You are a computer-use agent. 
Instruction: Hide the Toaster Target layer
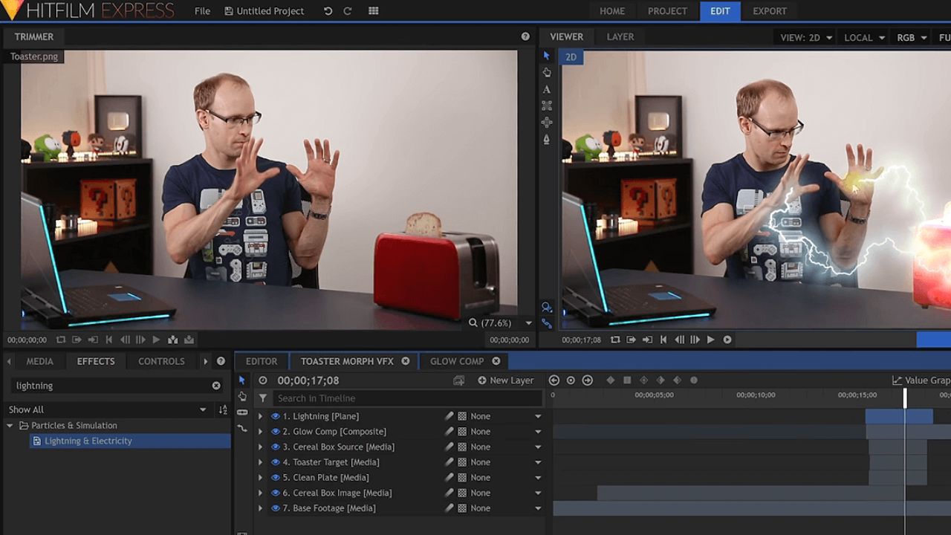276,462
